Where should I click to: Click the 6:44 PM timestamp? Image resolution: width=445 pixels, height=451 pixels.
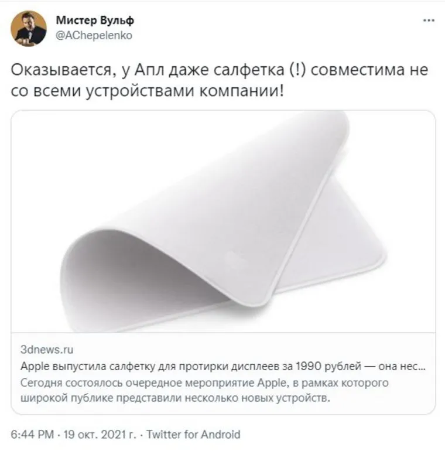pos(32,434)
